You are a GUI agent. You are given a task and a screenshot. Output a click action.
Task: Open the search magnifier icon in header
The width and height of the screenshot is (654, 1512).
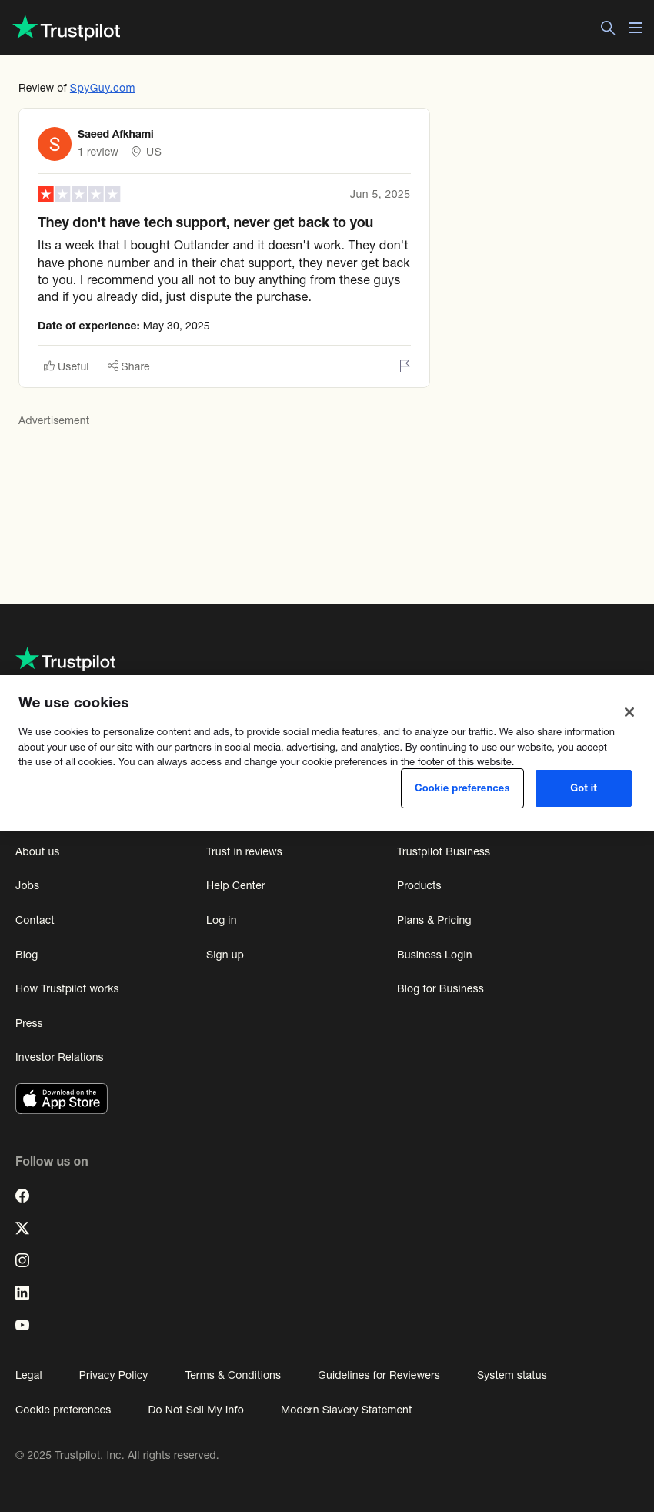(x=608, y=28)
